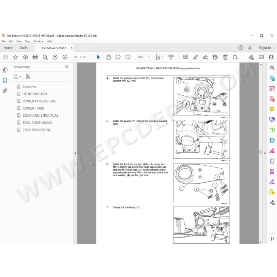Activate the Hand pan tool
Image resolution: width=277 pixels, height=277 pixels.
(x=108, y=57)
